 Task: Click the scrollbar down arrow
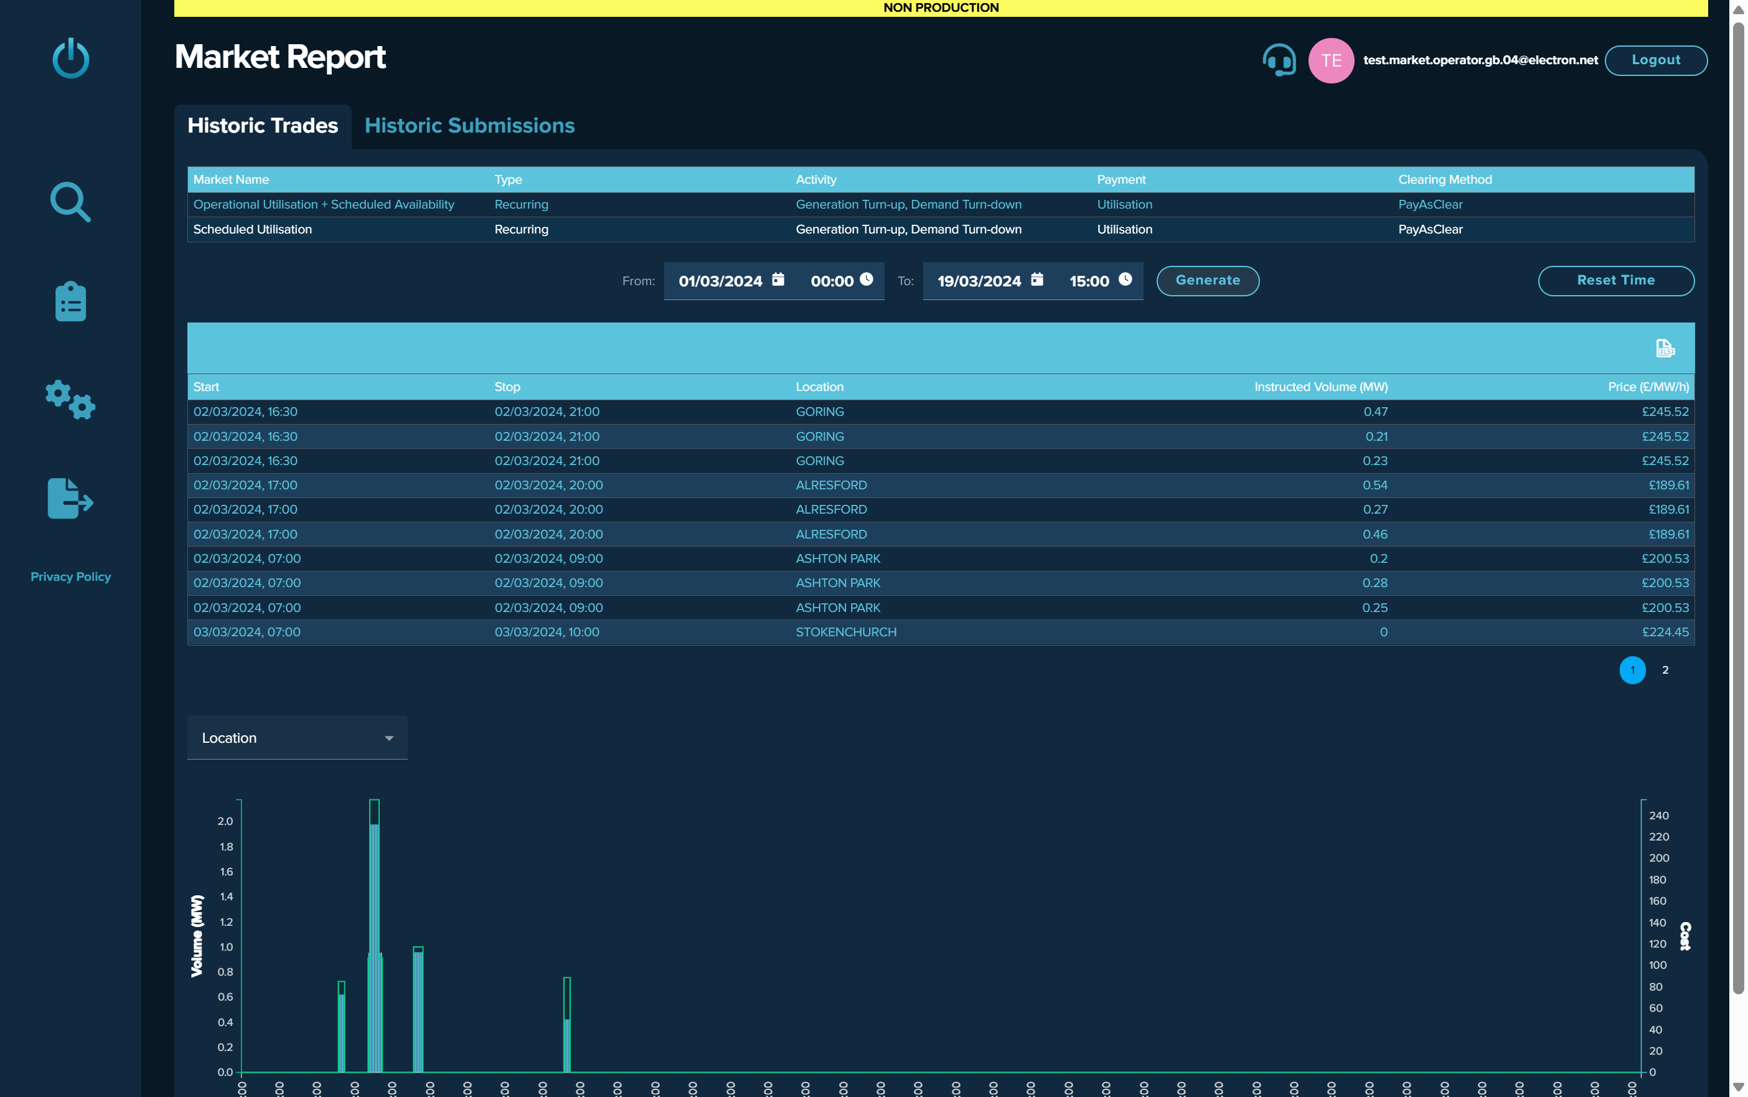pos(1739,1087)
